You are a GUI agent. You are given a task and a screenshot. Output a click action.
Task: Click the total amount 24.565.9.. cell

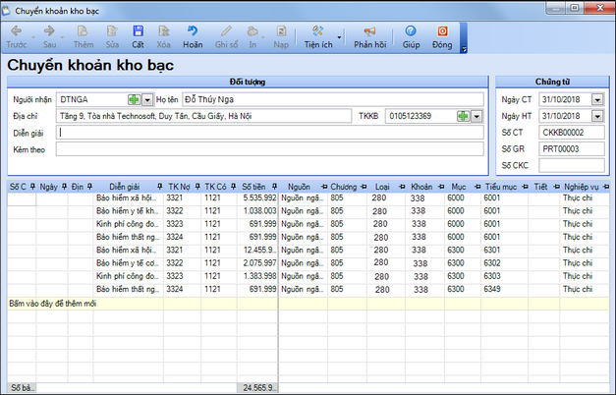pyautogui.click(x=257, y=388)
